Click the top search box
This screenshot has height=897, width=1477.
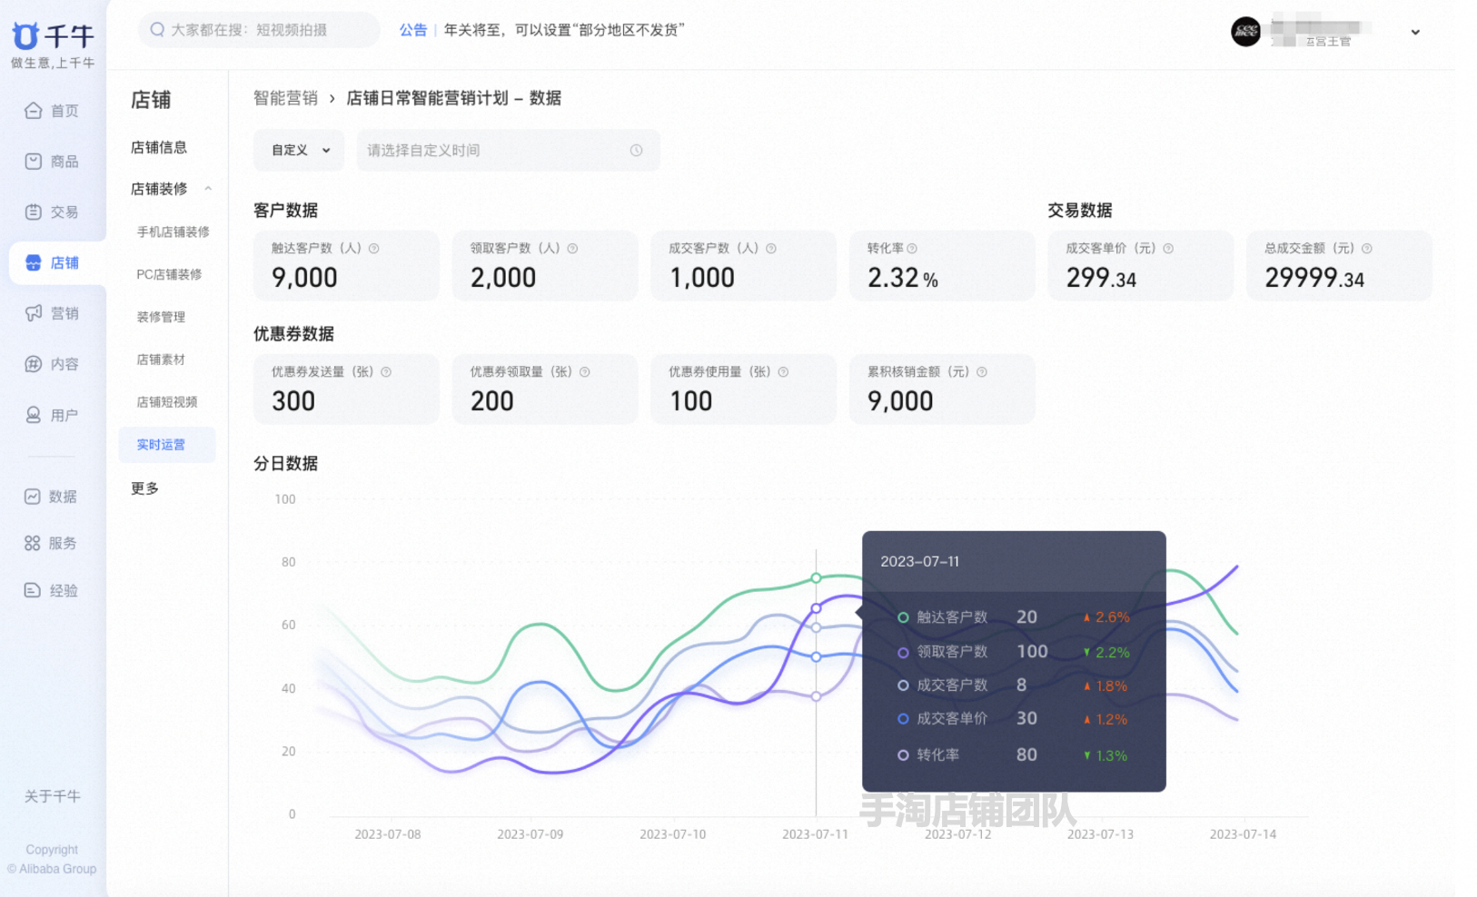coord(259,30)
